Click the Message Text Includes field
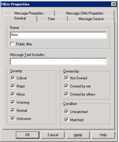This screenshot has width=119, height=142. pyautogui.click(x=58, y=62)
